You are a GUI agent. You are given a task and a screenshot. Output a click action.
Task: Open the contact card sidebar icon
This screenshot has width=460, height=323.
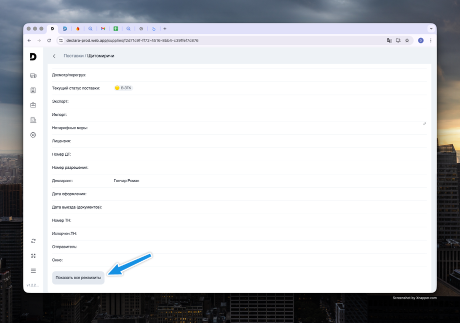[x=33, y=90]
